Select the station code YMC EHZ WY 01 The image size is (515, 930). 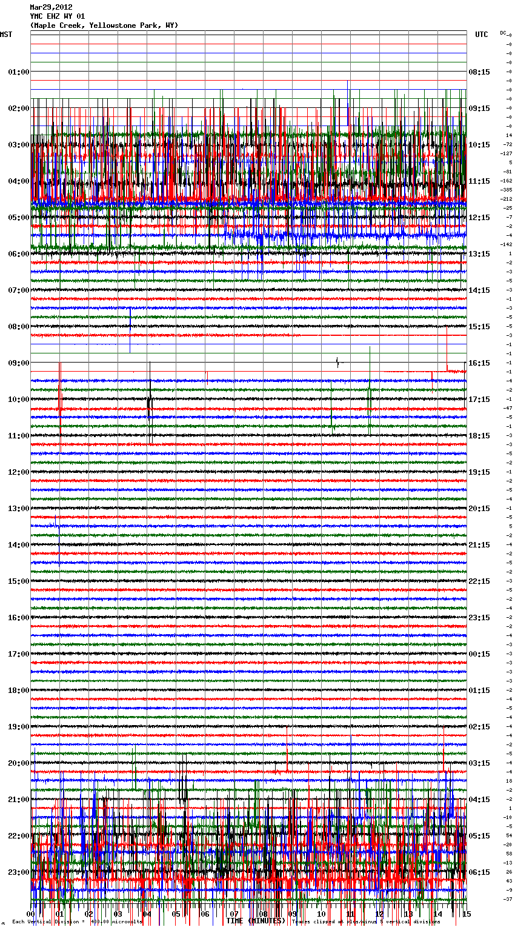(58, 16)
